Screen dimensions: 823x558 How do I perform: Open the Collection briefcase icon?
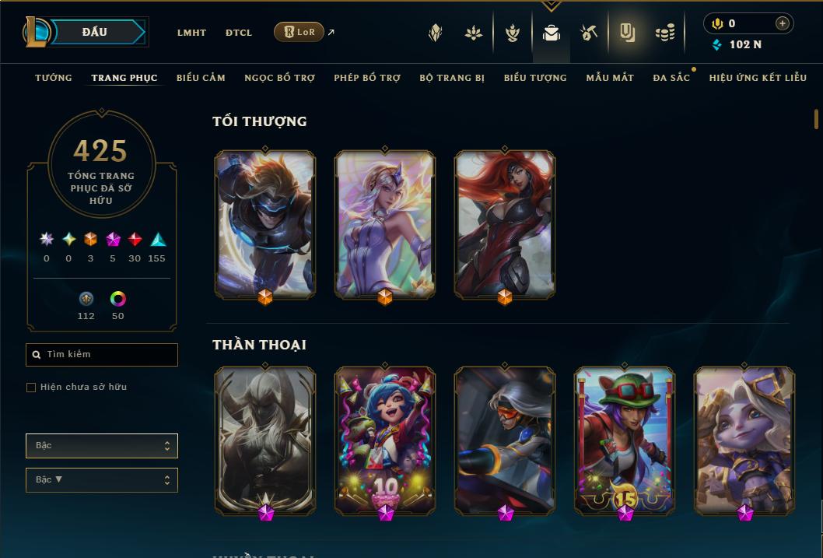(x=551, y=33)
